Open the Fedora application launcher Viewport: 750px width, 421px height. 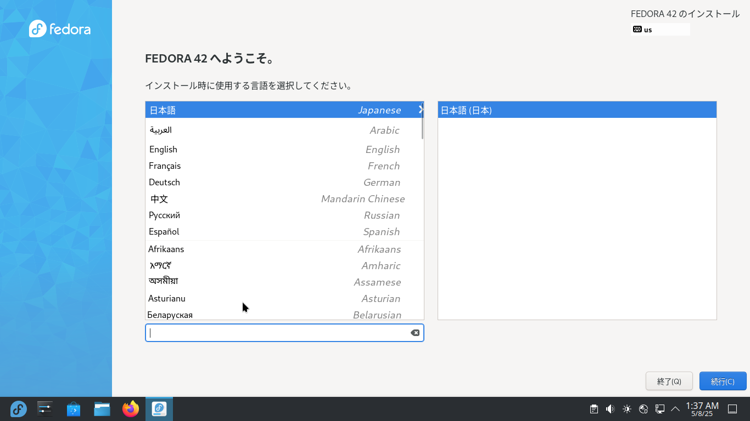(x=19, y=409)
